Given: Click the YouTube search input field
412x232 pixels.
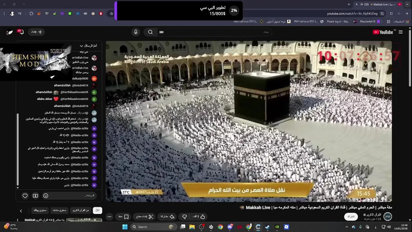Looking at the screenshot, I should click(x=214, y=32).
